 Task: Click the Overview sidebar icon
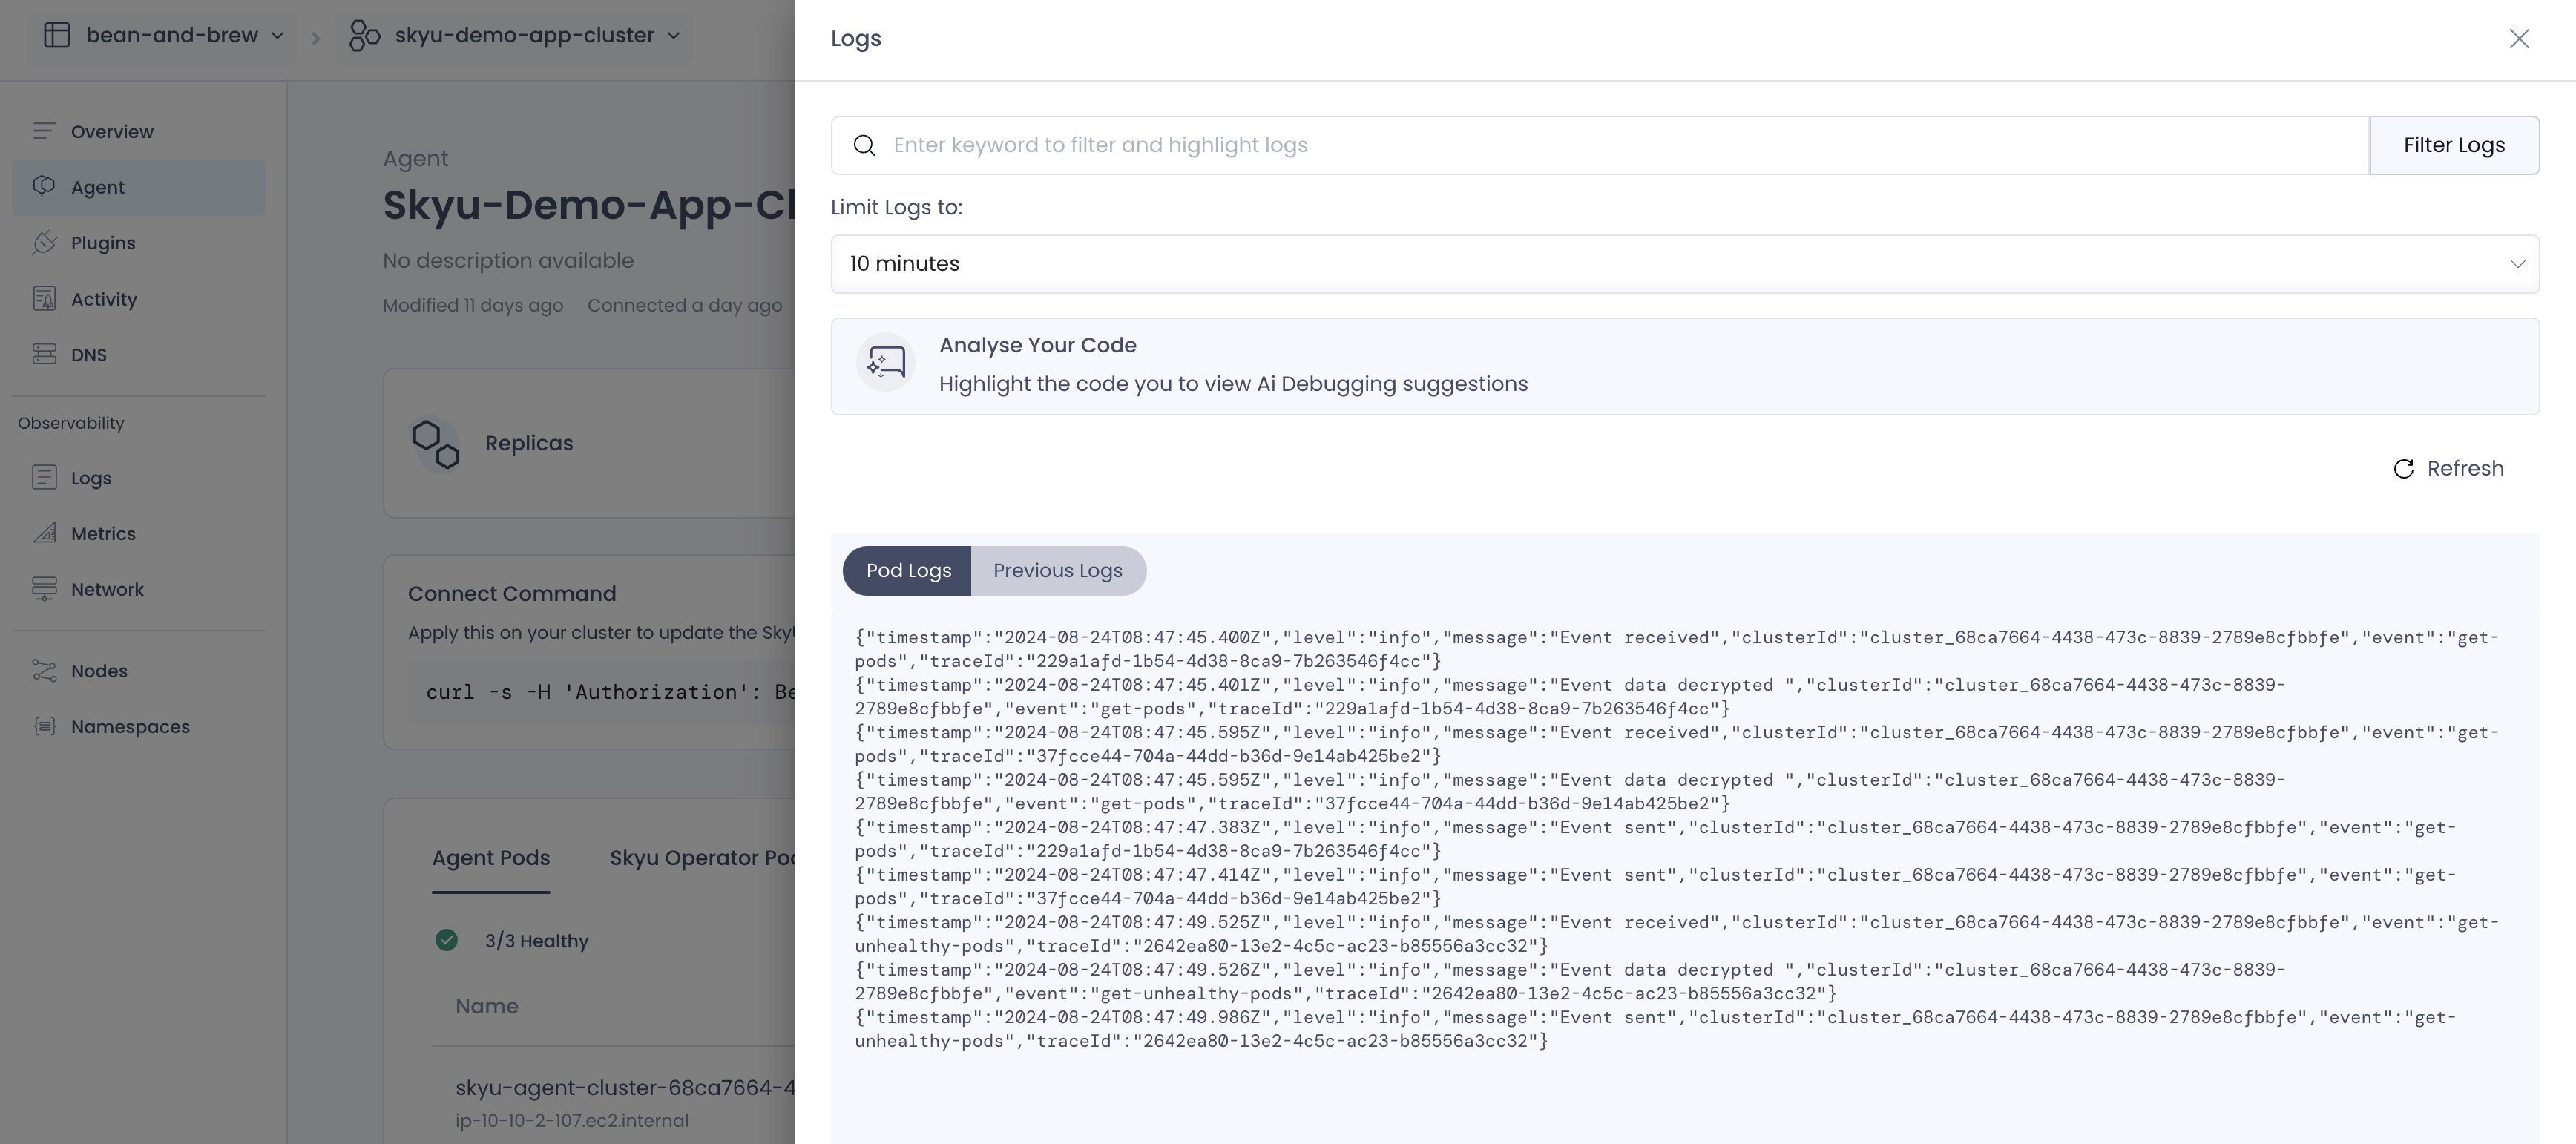pyautogui.click(x=44, y=132)
